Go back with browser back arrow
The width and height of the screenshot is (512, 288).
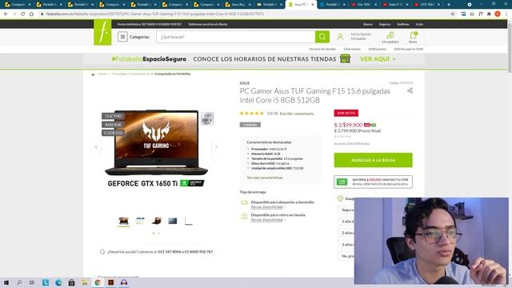[6, 14]
